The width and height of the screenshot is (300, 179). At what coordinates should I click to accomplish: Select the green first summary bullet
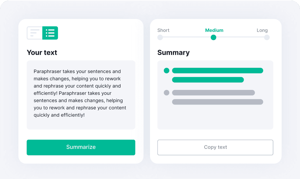tap(167, 71)
